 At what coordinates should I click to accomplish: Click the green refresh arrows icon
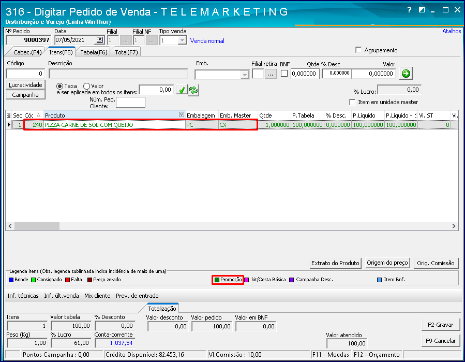pyautogui.click(x=193, y=90)
